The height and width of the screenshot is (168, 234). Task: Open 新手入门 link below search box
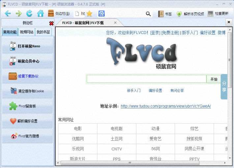134,90
